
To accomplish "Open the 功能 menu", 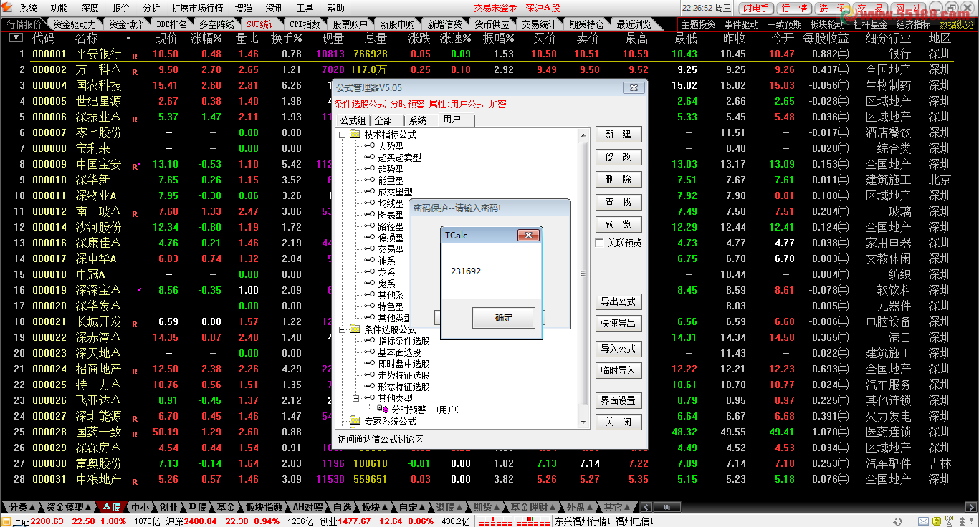I will click(59, 8).
